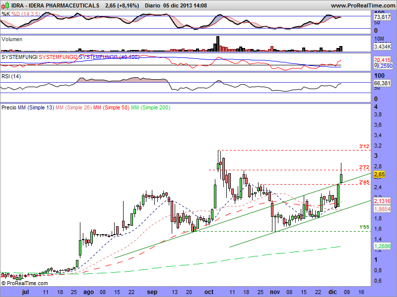Screen dimensions: 397x297
Task: Open the www.ProRealTime.com link
Action: [x=363, y=5]
